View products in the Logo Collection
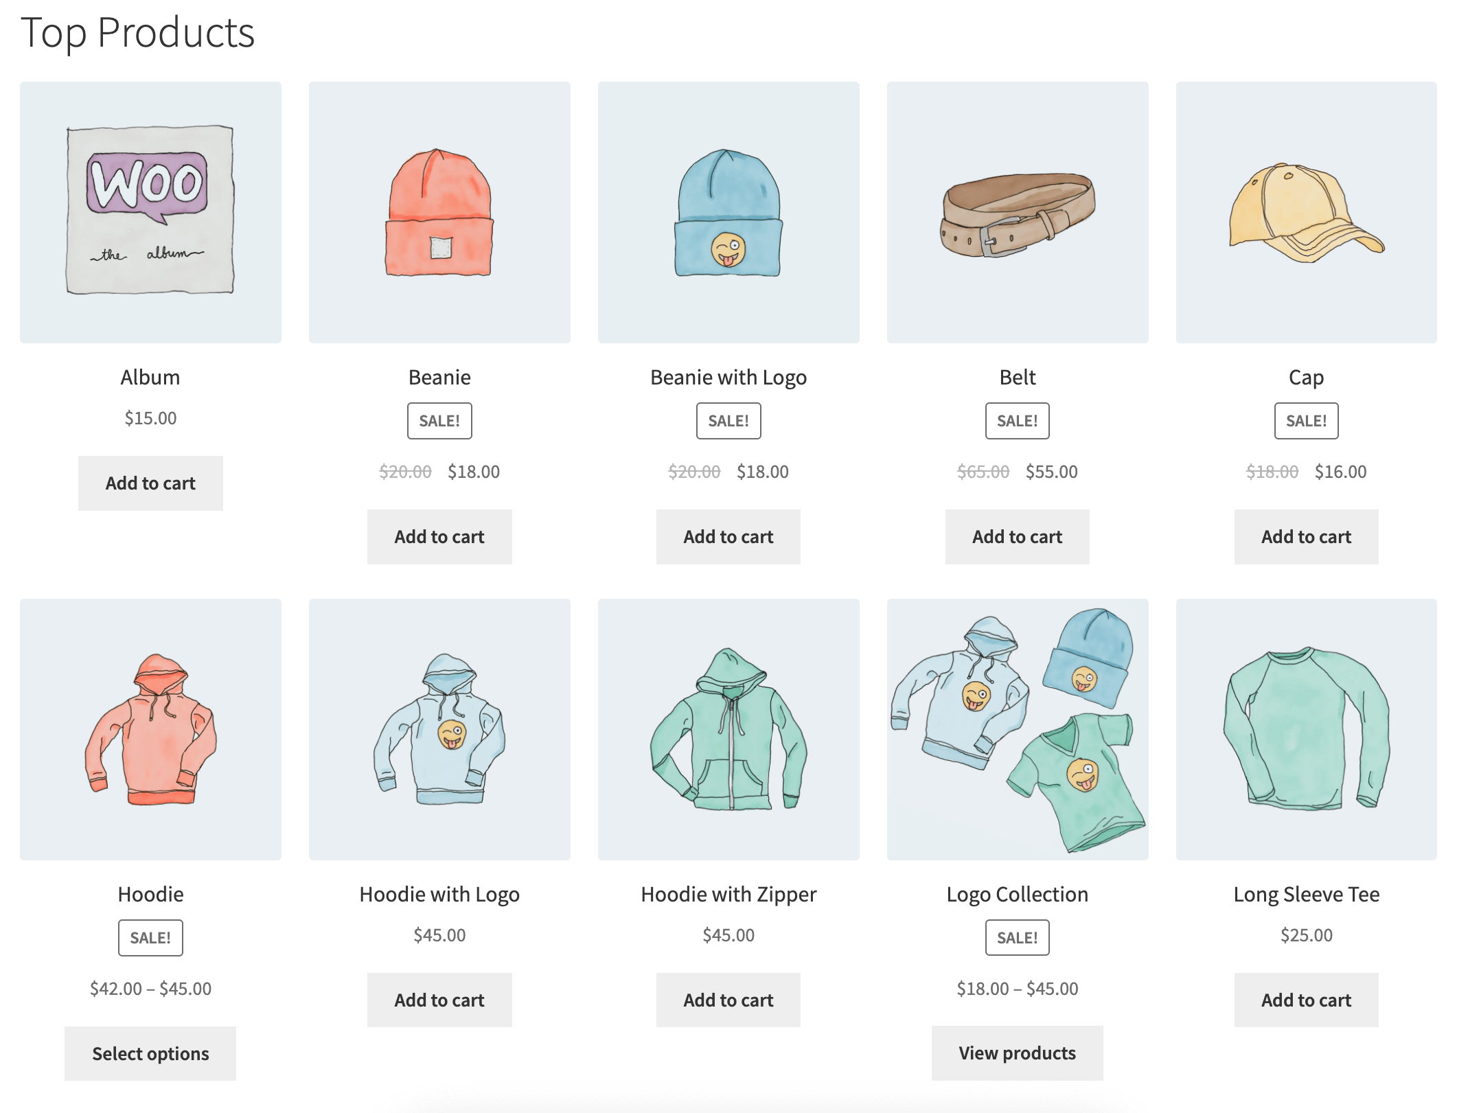Image resolution: width=1457 pixels, height=1113 pixels. (1017, 1053)
